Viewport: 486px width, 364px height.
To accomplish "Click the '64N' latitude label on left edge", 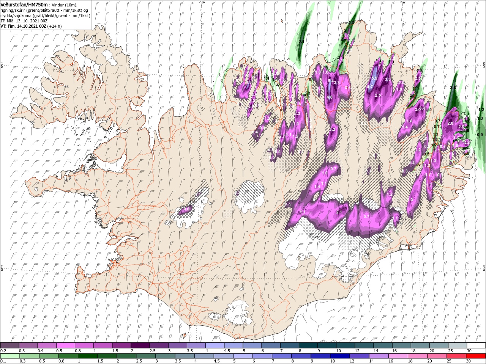I will 2,268.
